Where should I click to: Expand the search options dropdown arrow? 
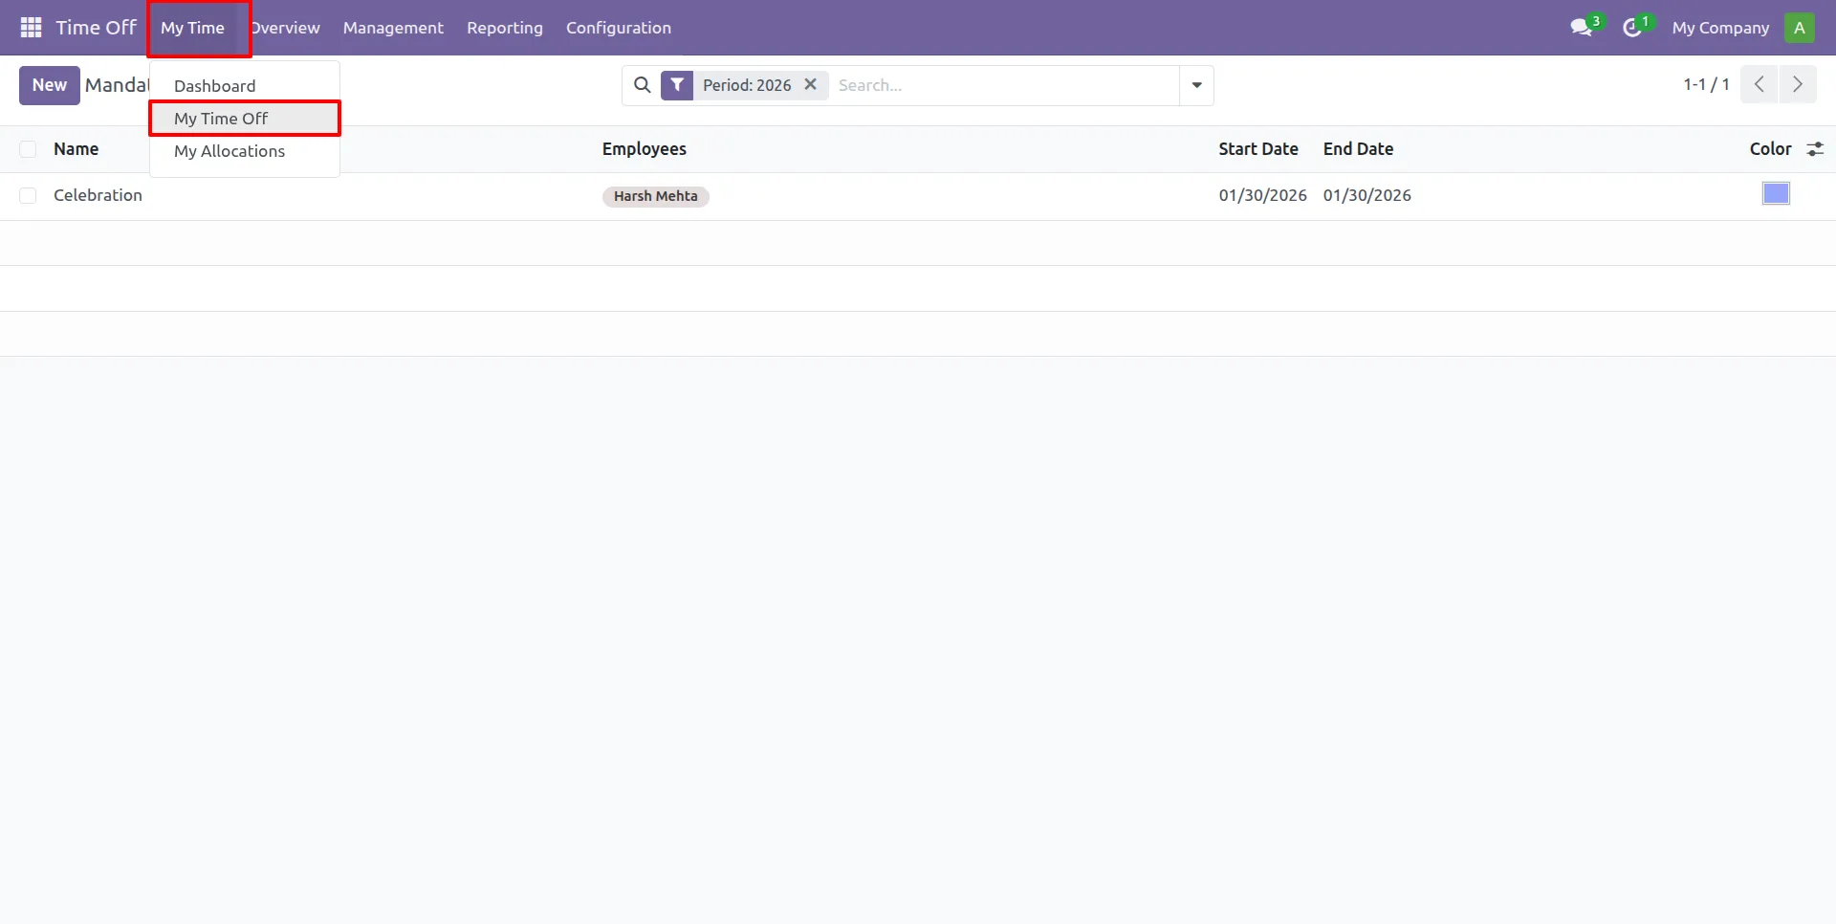1196,85
